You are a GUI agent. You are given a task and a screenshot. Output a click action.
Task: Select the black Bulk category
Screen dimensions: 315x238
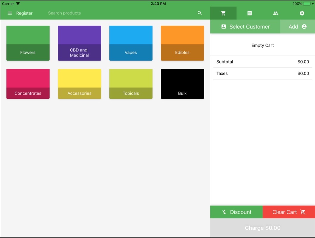[x=182, y=84]
